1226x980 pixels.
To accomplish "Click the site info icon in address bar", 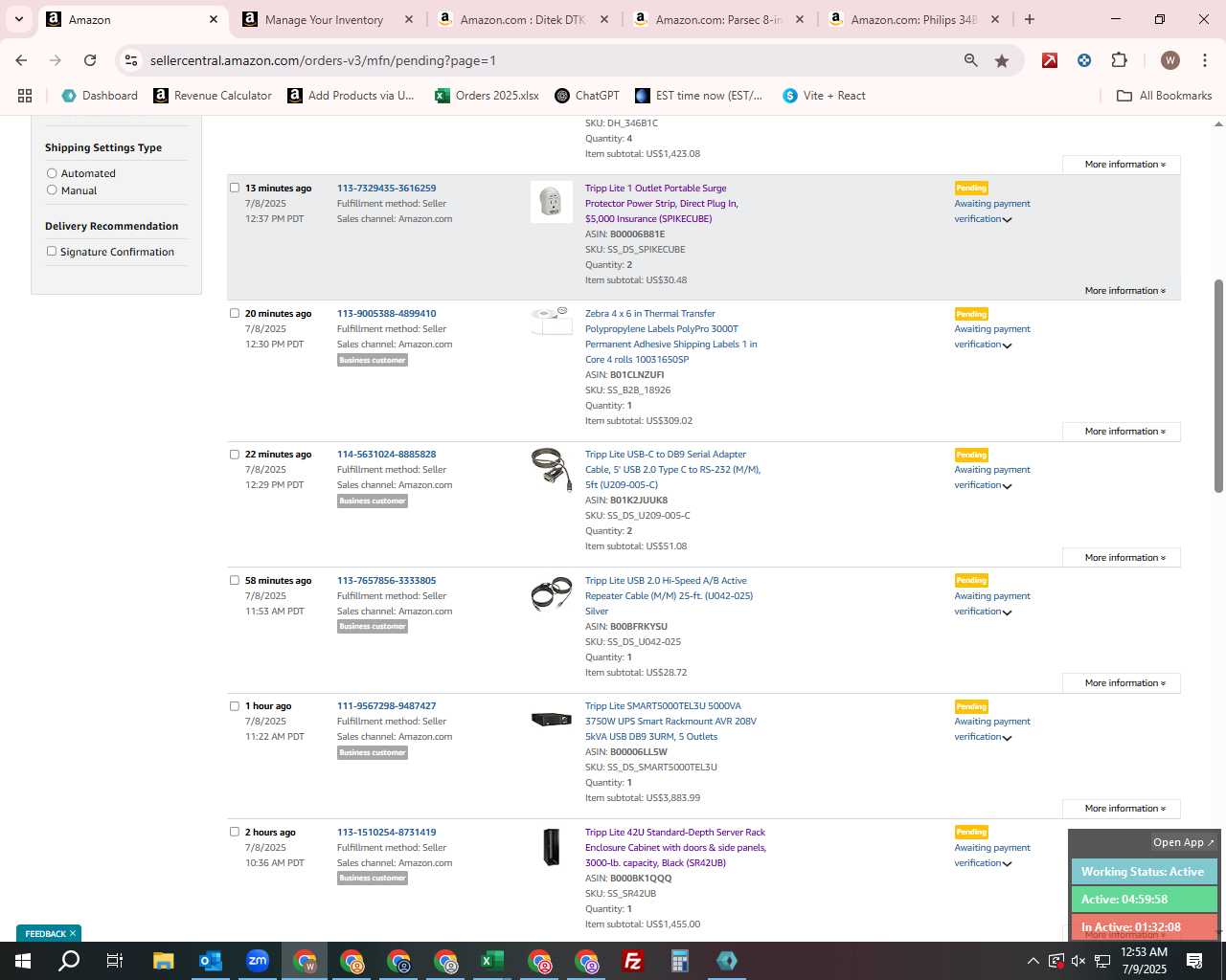I will tap(131, 60).
